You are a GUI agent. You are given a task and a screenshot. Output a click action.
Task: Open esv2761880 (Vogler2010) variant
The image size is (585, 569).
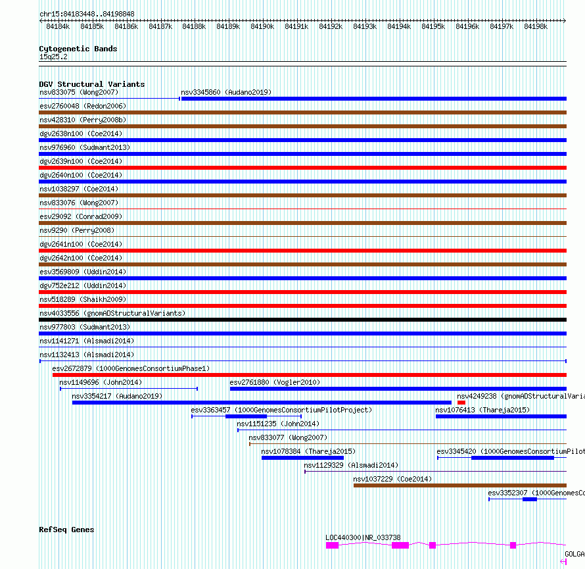pyautogui.click(x=275, y=382)
